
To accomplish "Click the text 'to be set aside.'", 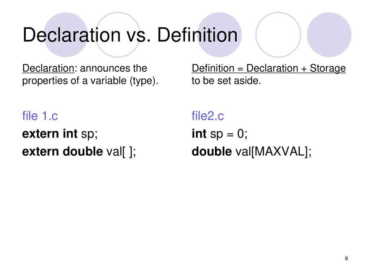I will [x=226, y=81].
